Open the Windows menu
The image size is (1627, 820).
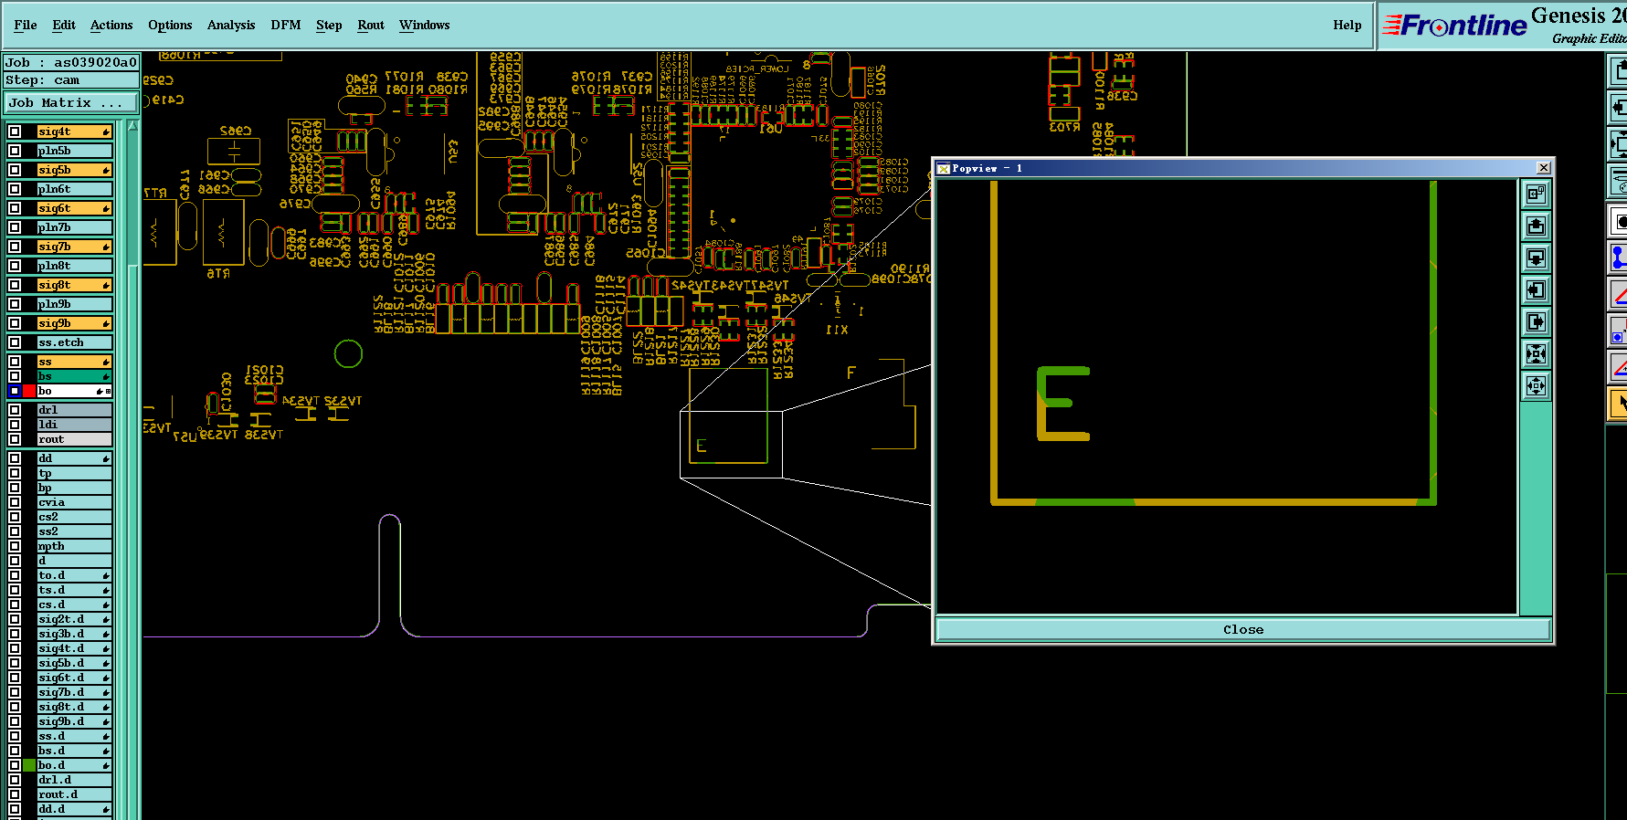[x=425, y=25]
